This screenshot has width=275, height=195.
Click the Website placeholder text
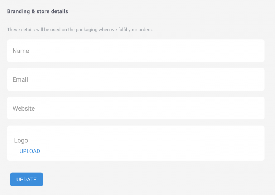tap(24, 108)
